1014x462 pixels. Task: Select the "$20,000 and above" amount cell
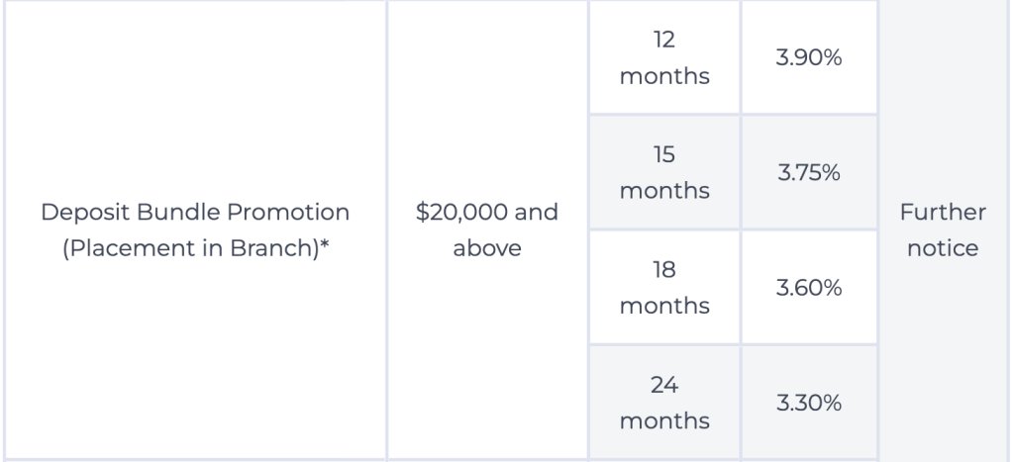486,230
